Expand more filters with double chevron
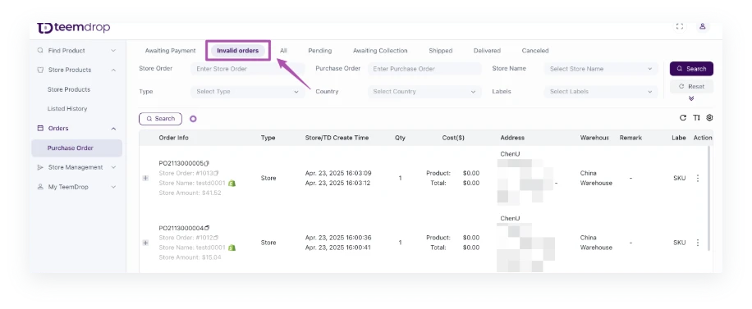The image size is (752, 309). coord(691,98)
